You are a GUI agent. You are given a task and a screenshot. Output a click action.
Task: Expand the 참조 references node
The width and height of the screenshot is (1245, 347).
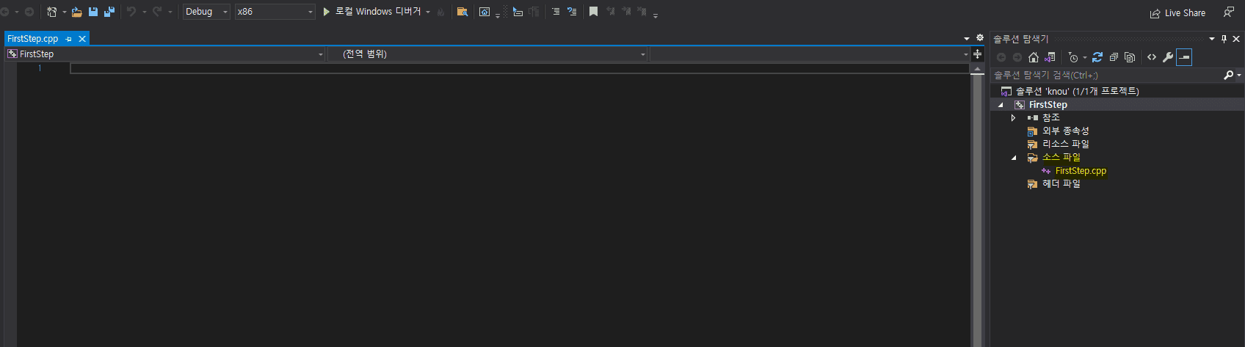(1013, 118)
